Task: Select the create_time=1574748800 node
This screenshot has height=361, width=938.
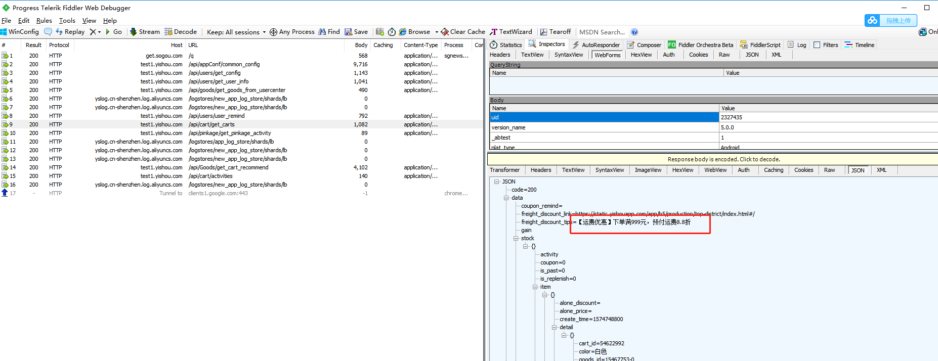Action: [x=591, y=319]
